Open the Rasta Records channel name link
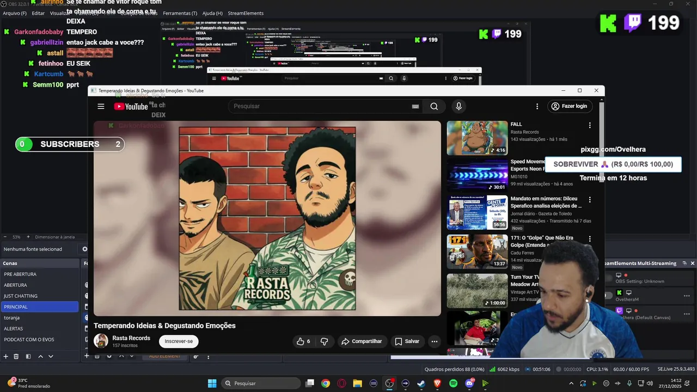Viewport: 697px width, 392px height. click(x=131, y=338)
